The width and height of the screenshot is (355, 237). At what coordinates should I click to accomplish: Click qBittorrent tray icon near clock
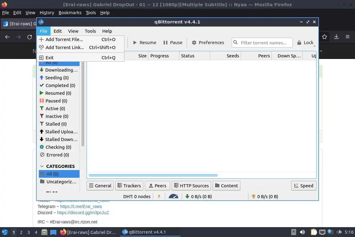[339, 232]
